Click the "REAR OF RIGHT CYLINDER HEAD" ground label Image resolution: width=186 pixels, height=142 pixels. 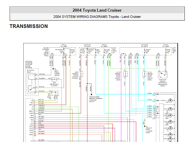pos(149,131)
